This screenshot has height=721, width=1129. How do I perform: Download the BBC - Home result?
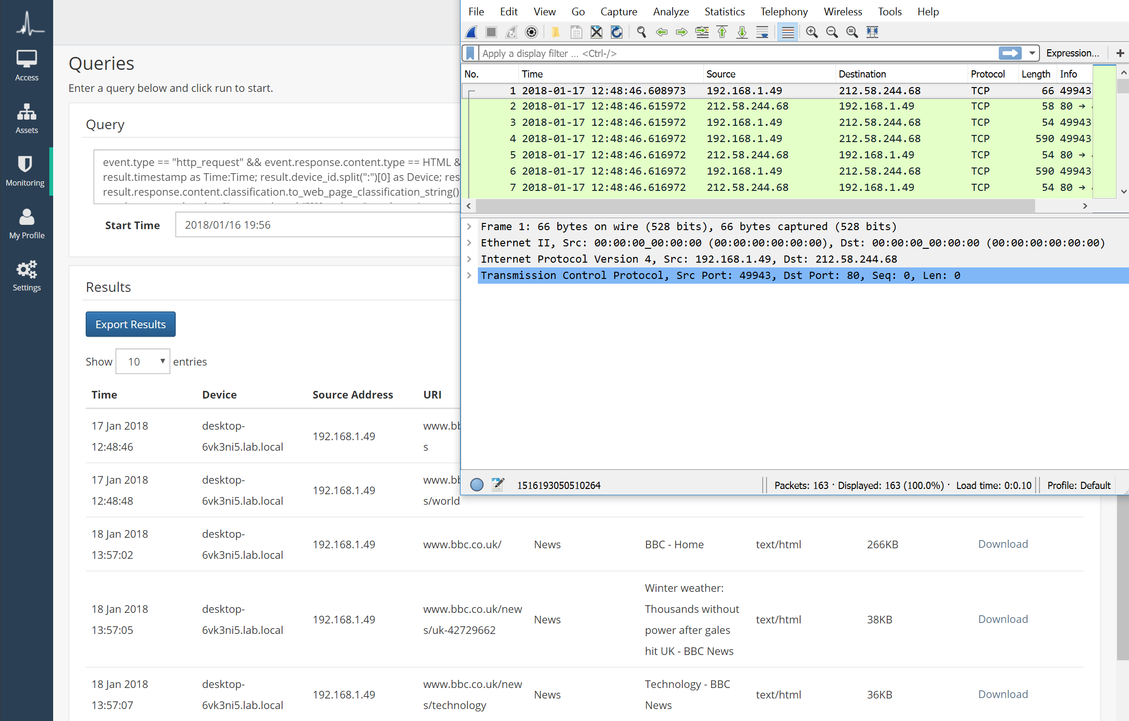1003,544
